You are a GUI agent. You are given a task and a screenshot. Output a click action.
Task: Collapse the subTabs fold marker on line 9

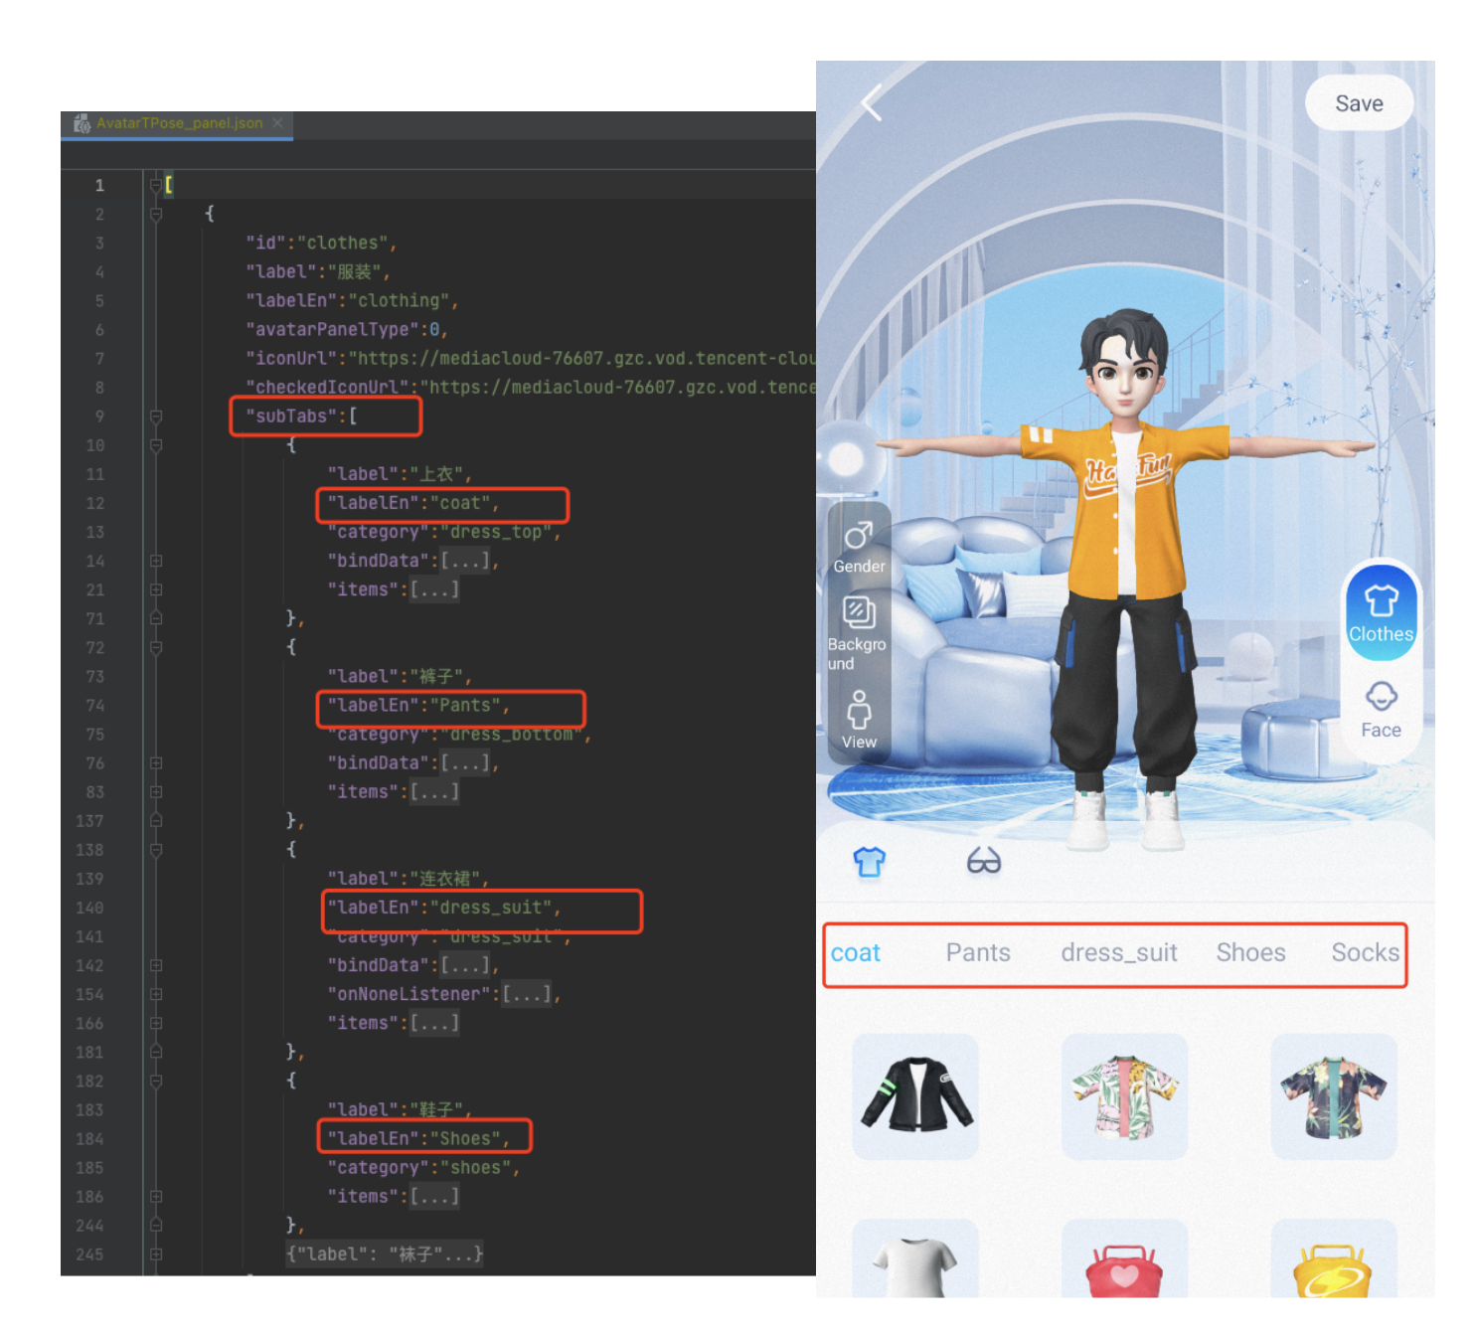coord(155,417)
